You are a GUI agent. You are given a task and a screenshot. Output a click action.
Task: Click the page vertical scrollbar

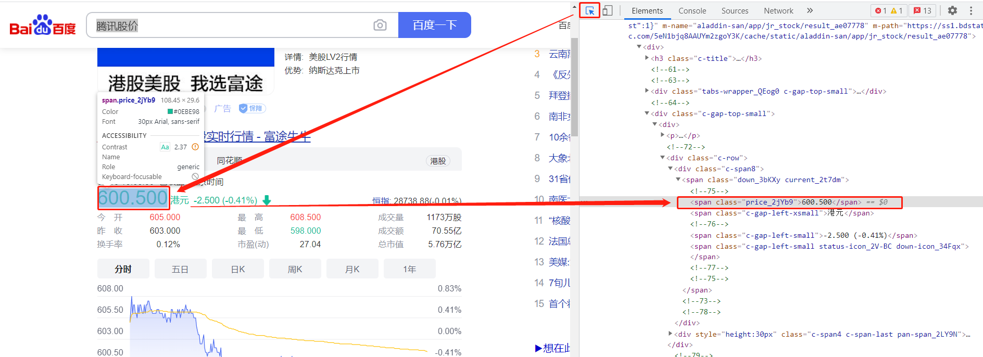click(x=575, y=87)
